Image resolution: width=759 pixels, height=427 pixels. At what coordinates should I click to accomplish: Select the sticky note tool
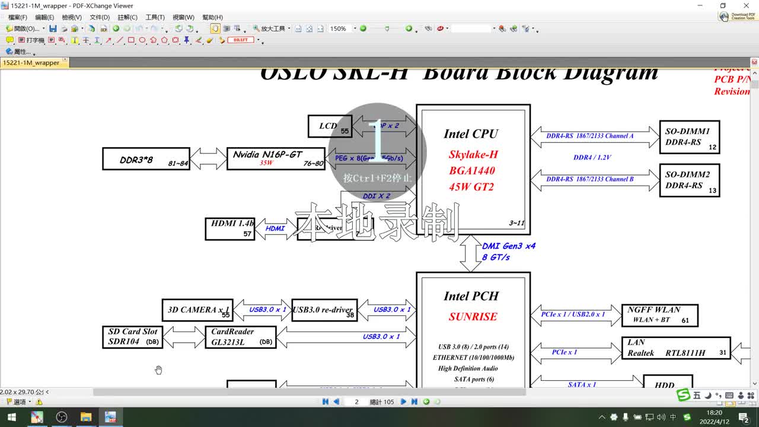(x=9, y=40)
